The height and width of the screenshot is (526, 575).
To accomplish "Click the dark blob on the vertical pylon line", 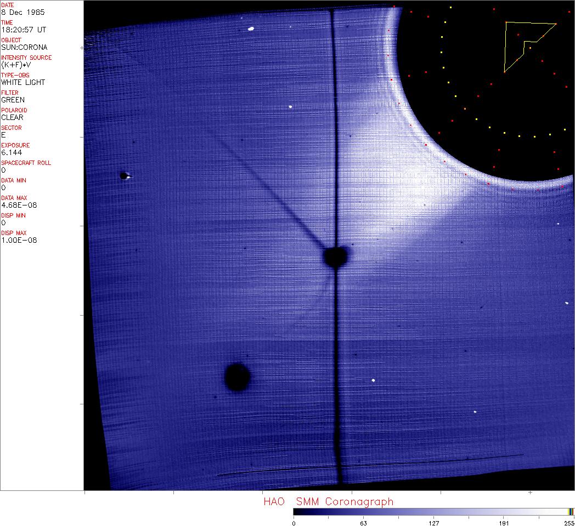I will click(x=335, y=256).
